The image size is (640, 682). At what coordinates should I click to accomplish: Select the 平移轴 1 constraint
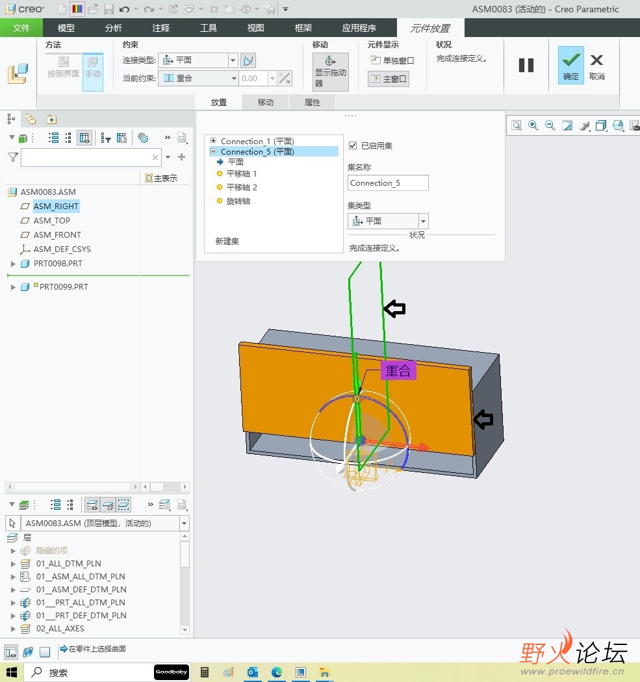(x=242, y=174)
